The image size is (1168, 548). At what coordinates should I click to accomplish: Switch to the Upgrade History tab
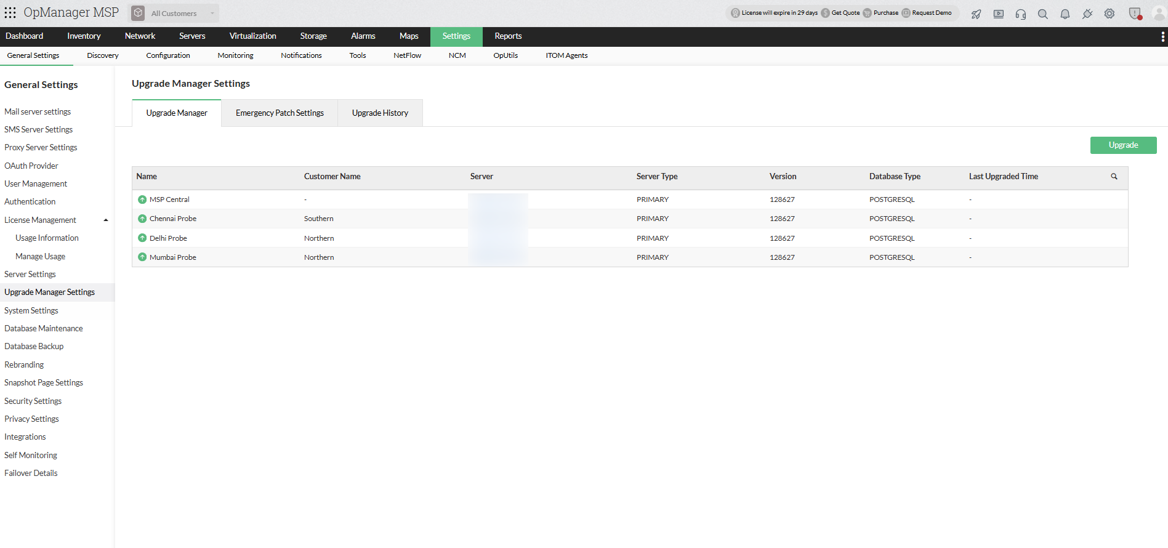click(380, 113)
